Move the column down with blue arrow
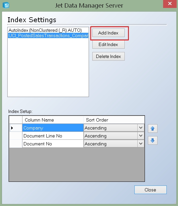This screenshot has width=178, height=206. pos(153,140)
